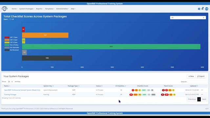Click the yellow CAT 3 Open bar
Viewport: 210px width, 118px height.
point(24,41)
